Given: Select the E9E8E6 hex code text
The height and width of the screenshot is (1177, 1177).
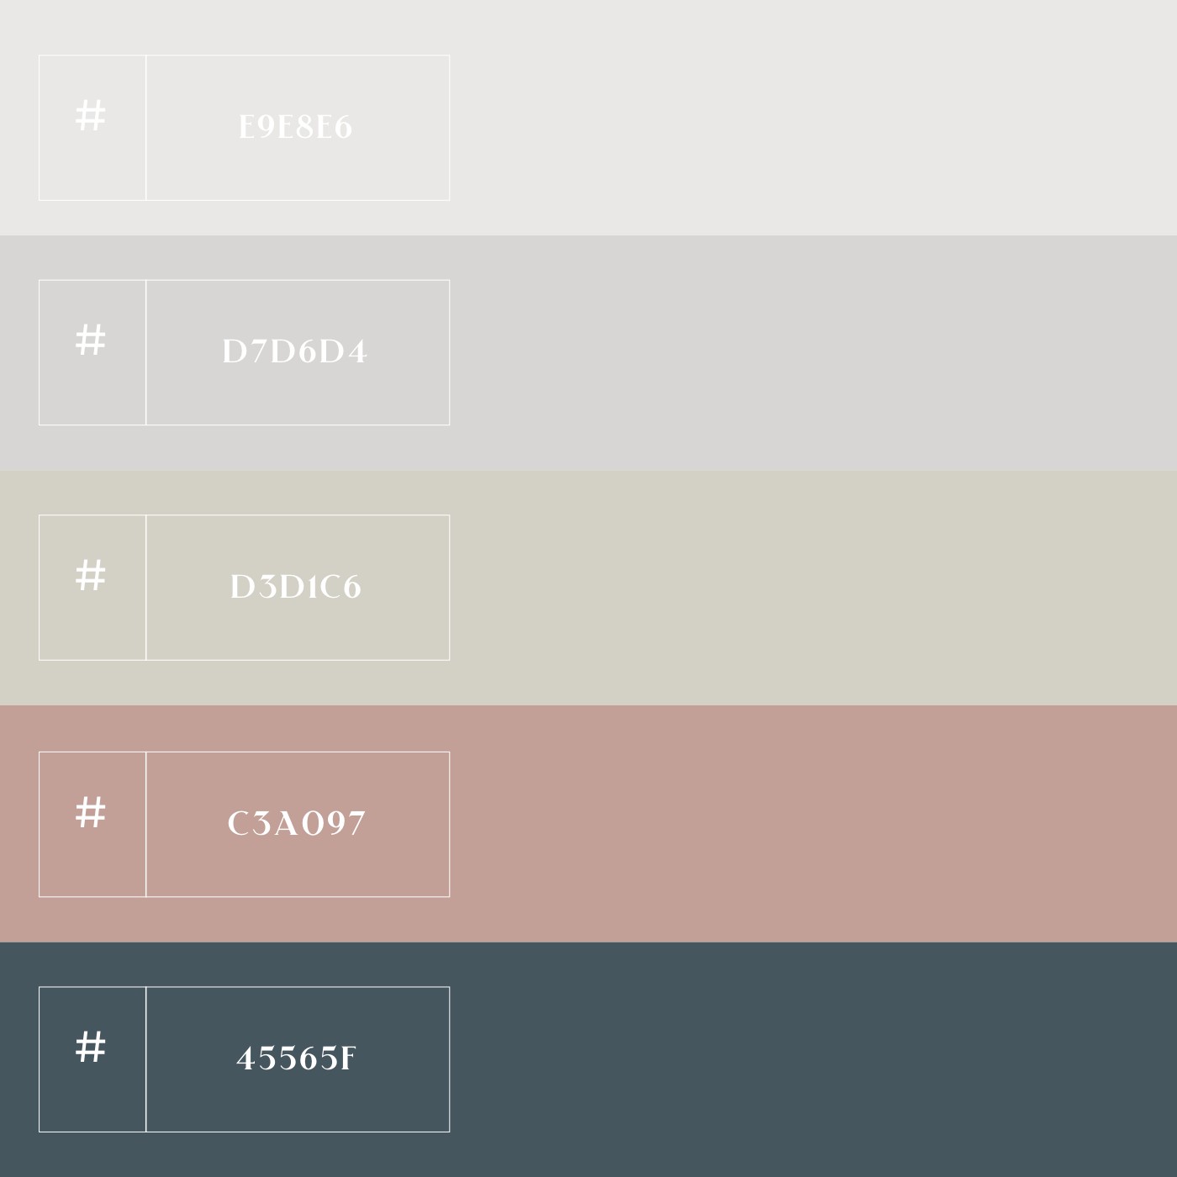Looking at the screenshot, I should click(x=296, y=128).
